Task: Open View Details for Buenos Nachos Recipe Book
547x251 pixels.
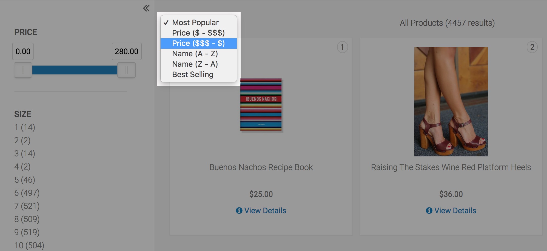Action: click(265, 211)
